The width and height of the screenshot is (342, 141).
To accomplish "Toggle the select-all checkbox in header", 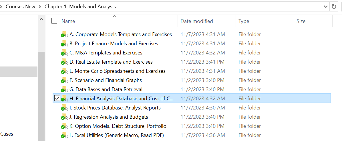I will 54,21.
